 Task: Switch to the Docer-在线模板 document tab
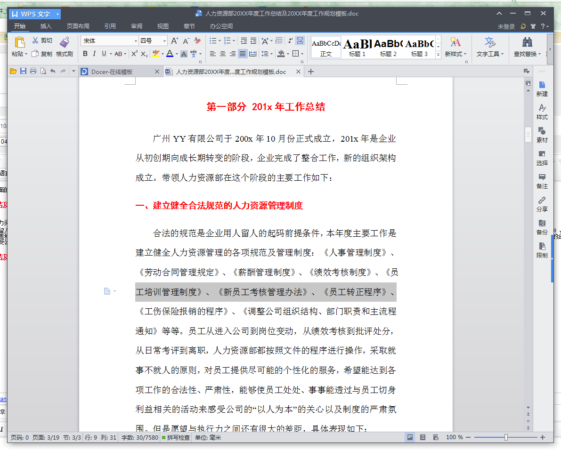point(112,72)
